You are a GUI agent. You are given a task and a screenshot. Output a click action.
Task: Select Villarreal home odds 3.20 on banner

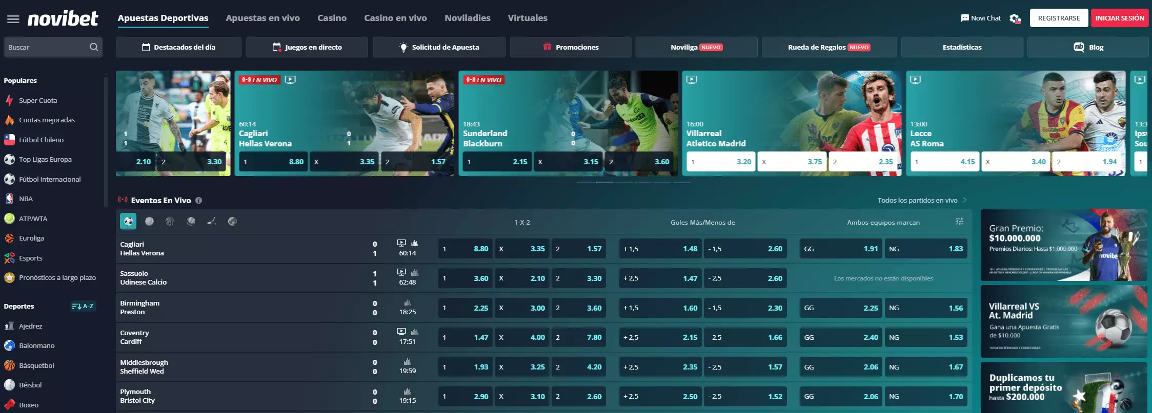tap(721, 162)
